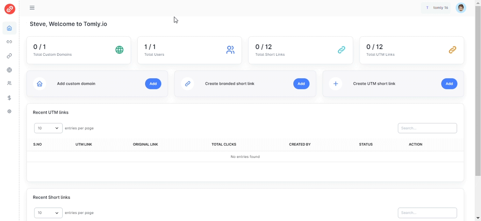Click the plus icon beside Create UTM short link
481x221 pixels.
(336, 84)
